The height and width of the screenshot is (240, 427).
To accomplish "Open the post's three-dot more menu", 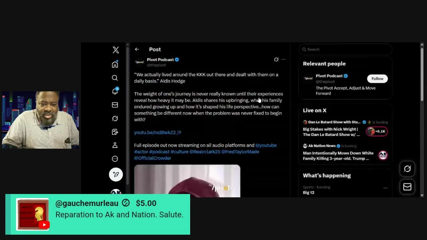I will [284, 60].
